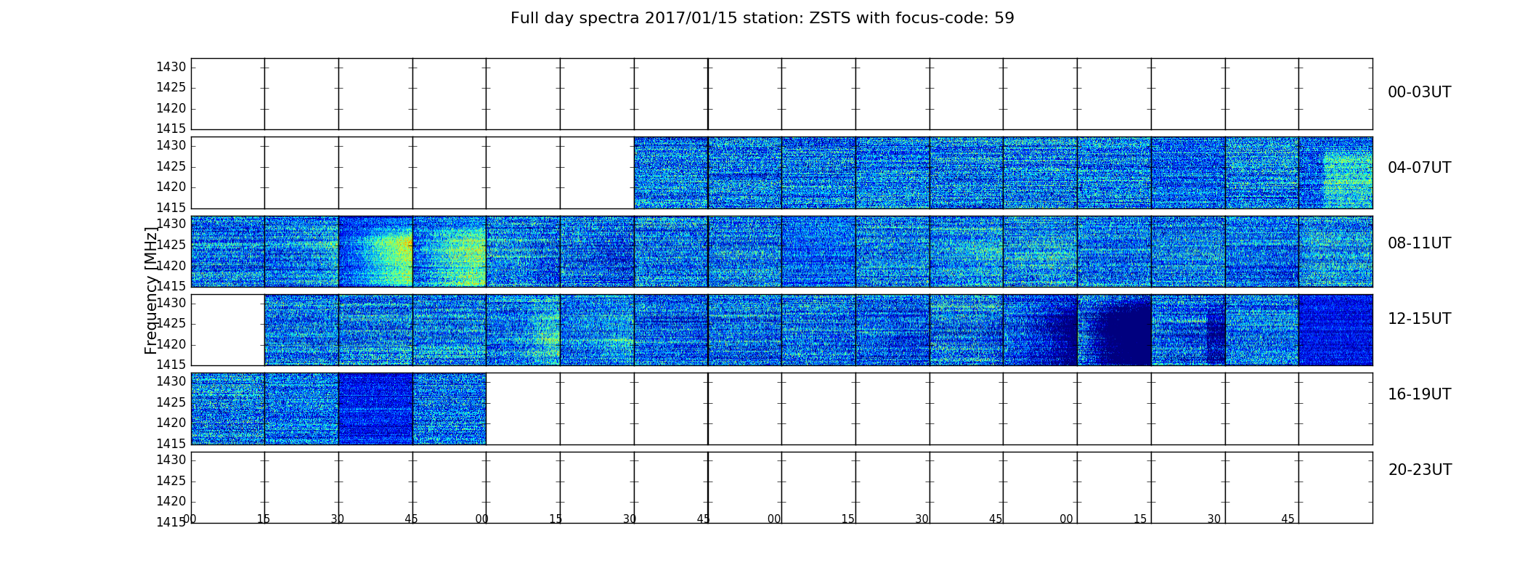The image size is (1525, 581).
Task: Click the 1425 tick of the 16-19UT row
Action: pos(171,402)
